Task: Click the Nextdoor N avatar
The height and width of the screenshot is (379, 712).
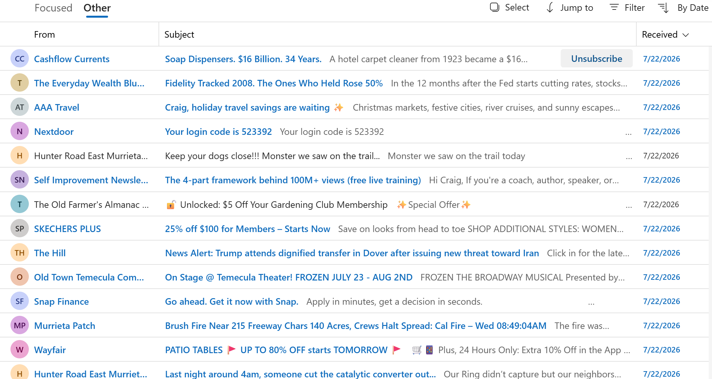Action: point(20,132)
